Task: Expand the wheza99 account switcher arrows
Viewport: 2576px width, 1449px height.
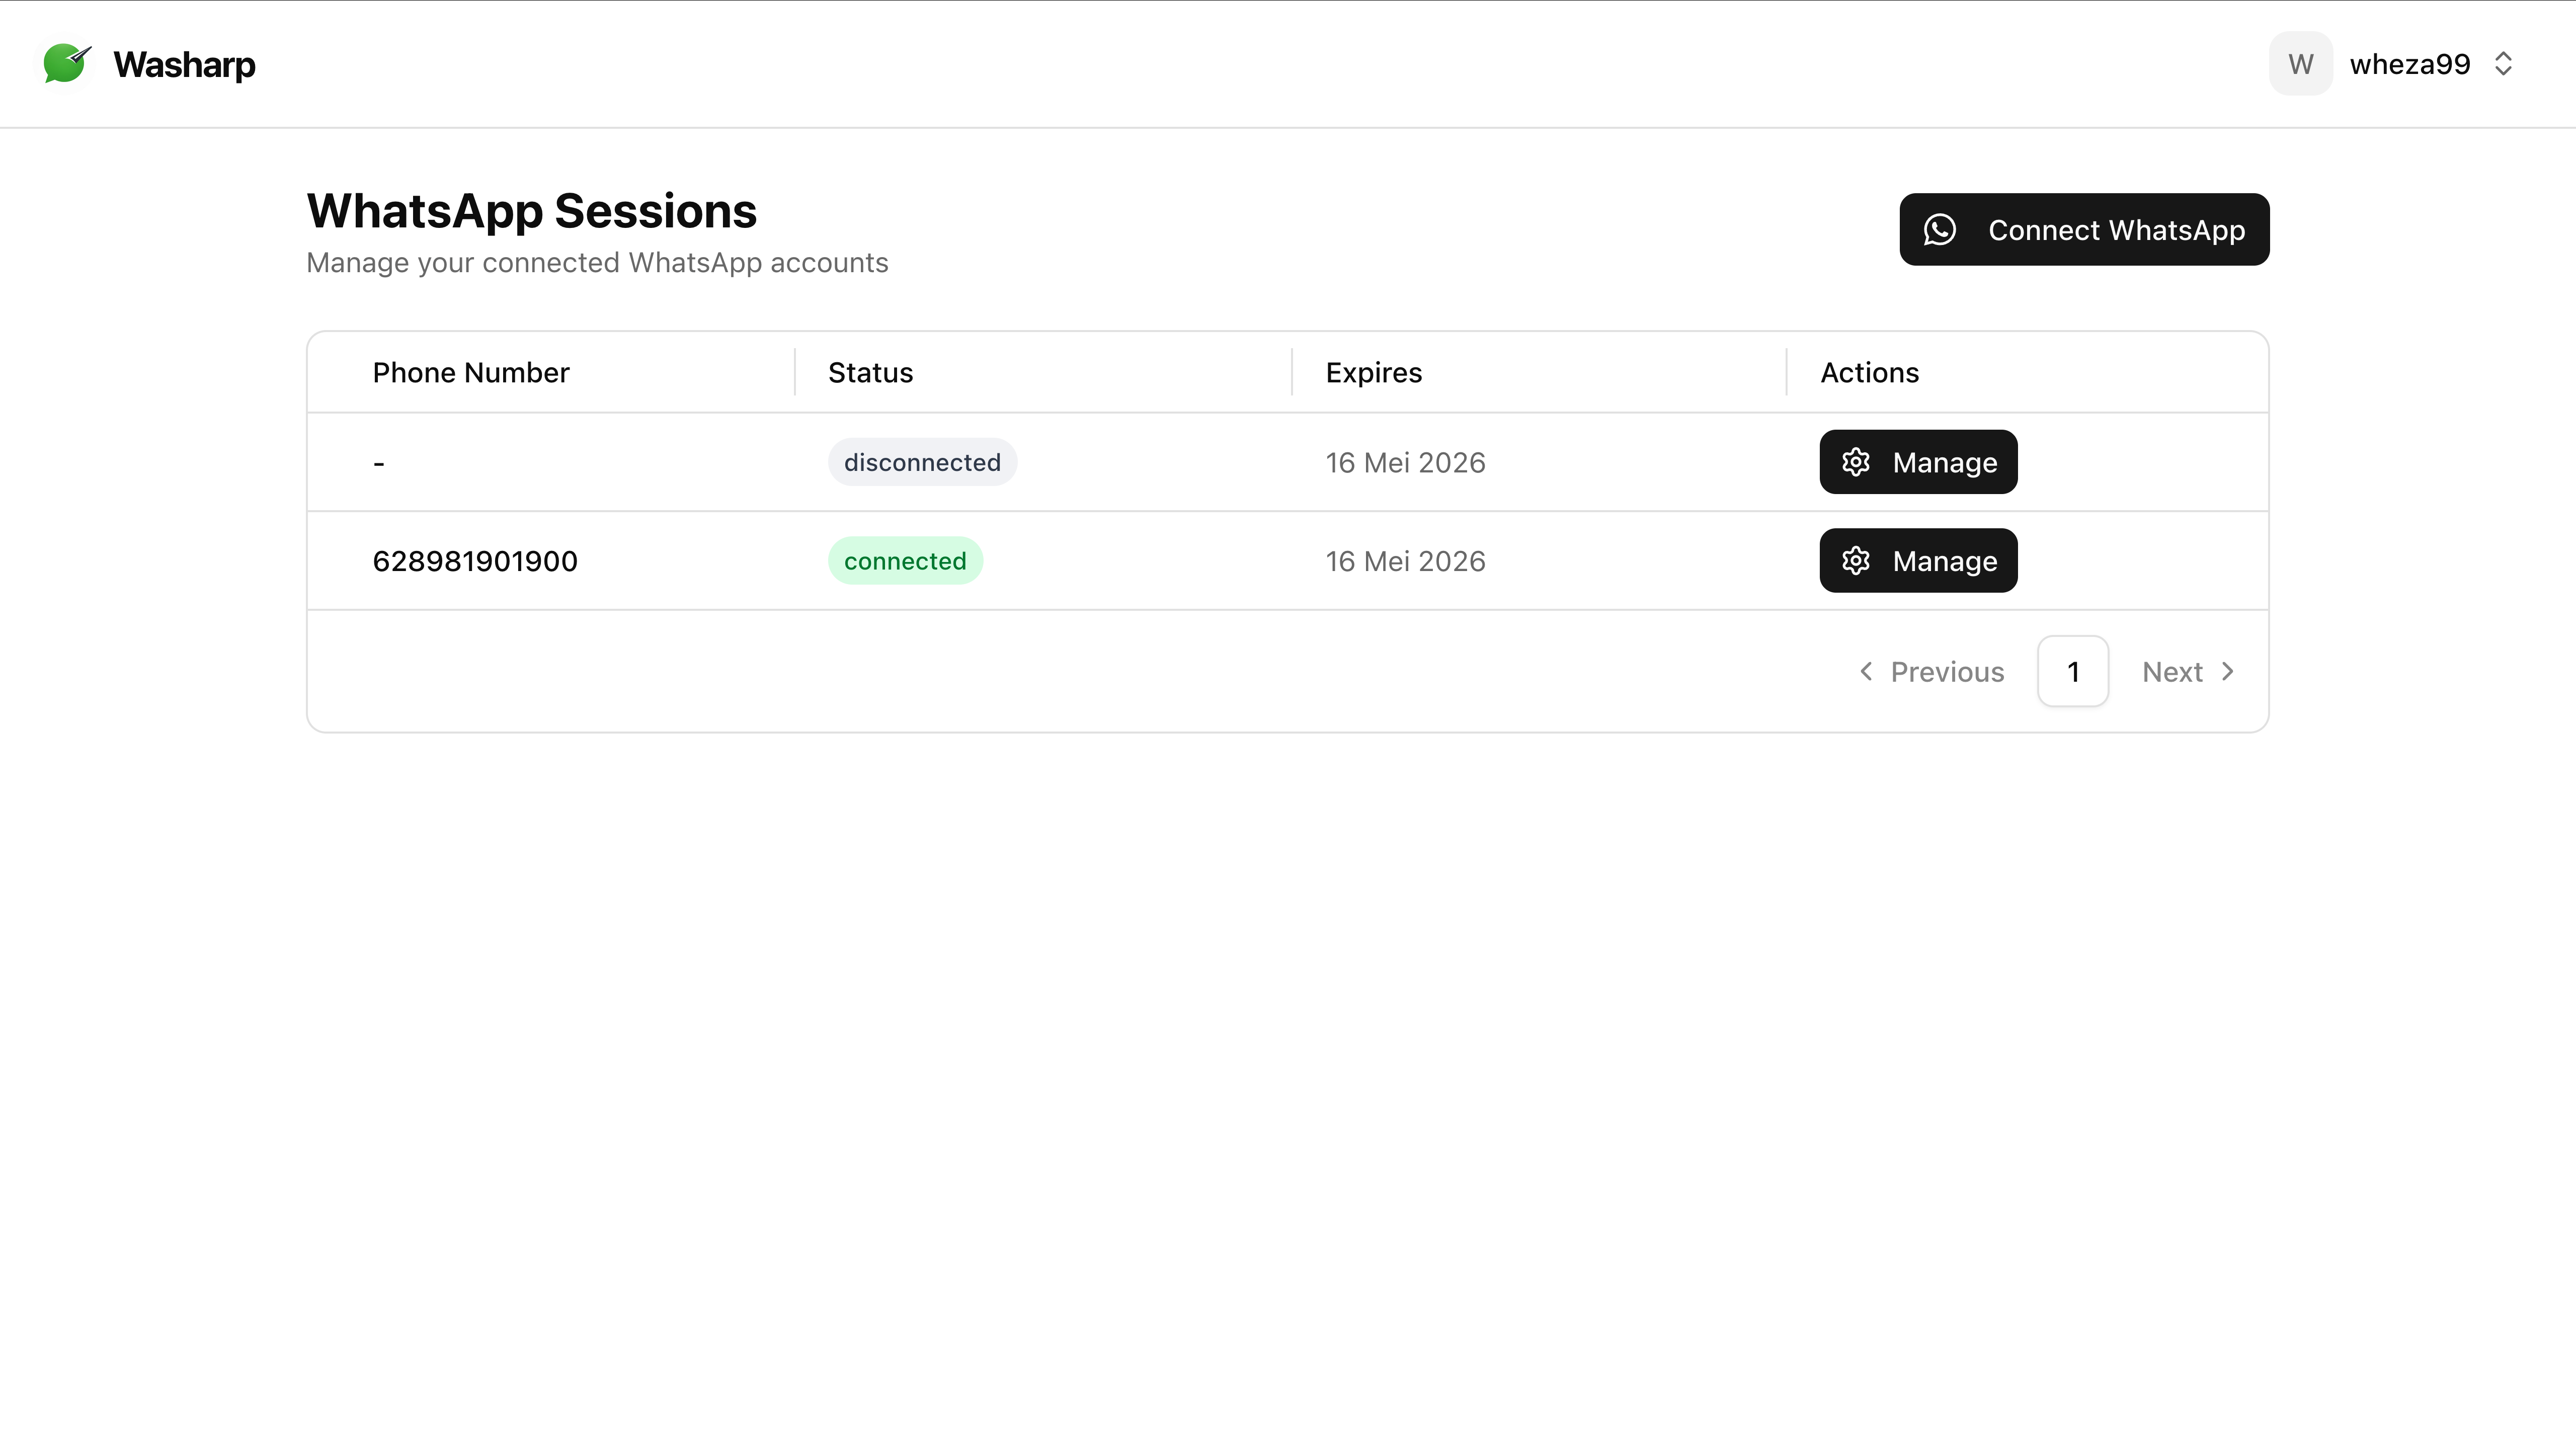Action: (2504, 64)
